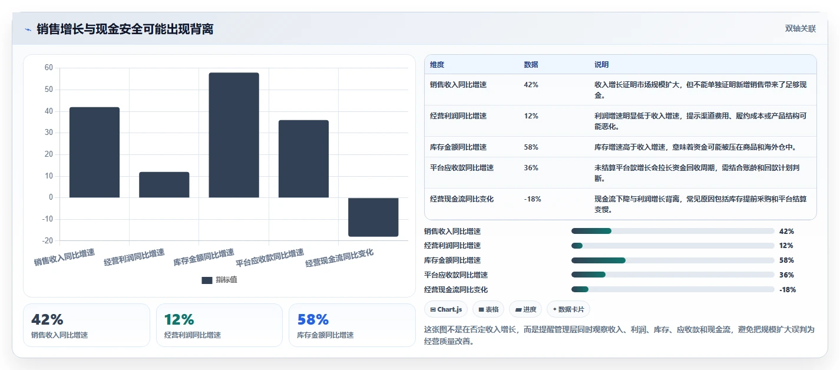Screen dimensions: 840x370
Task: Click the lightning icon beside the card title
Action: pyautogui.click(x=28, y=29)
